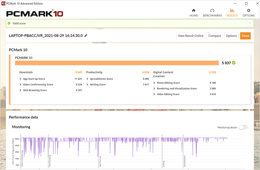260x170 pixels.
Task: Open the Benchmarks gauge icon
Action: pyautogui.click(x=212, y=11)
